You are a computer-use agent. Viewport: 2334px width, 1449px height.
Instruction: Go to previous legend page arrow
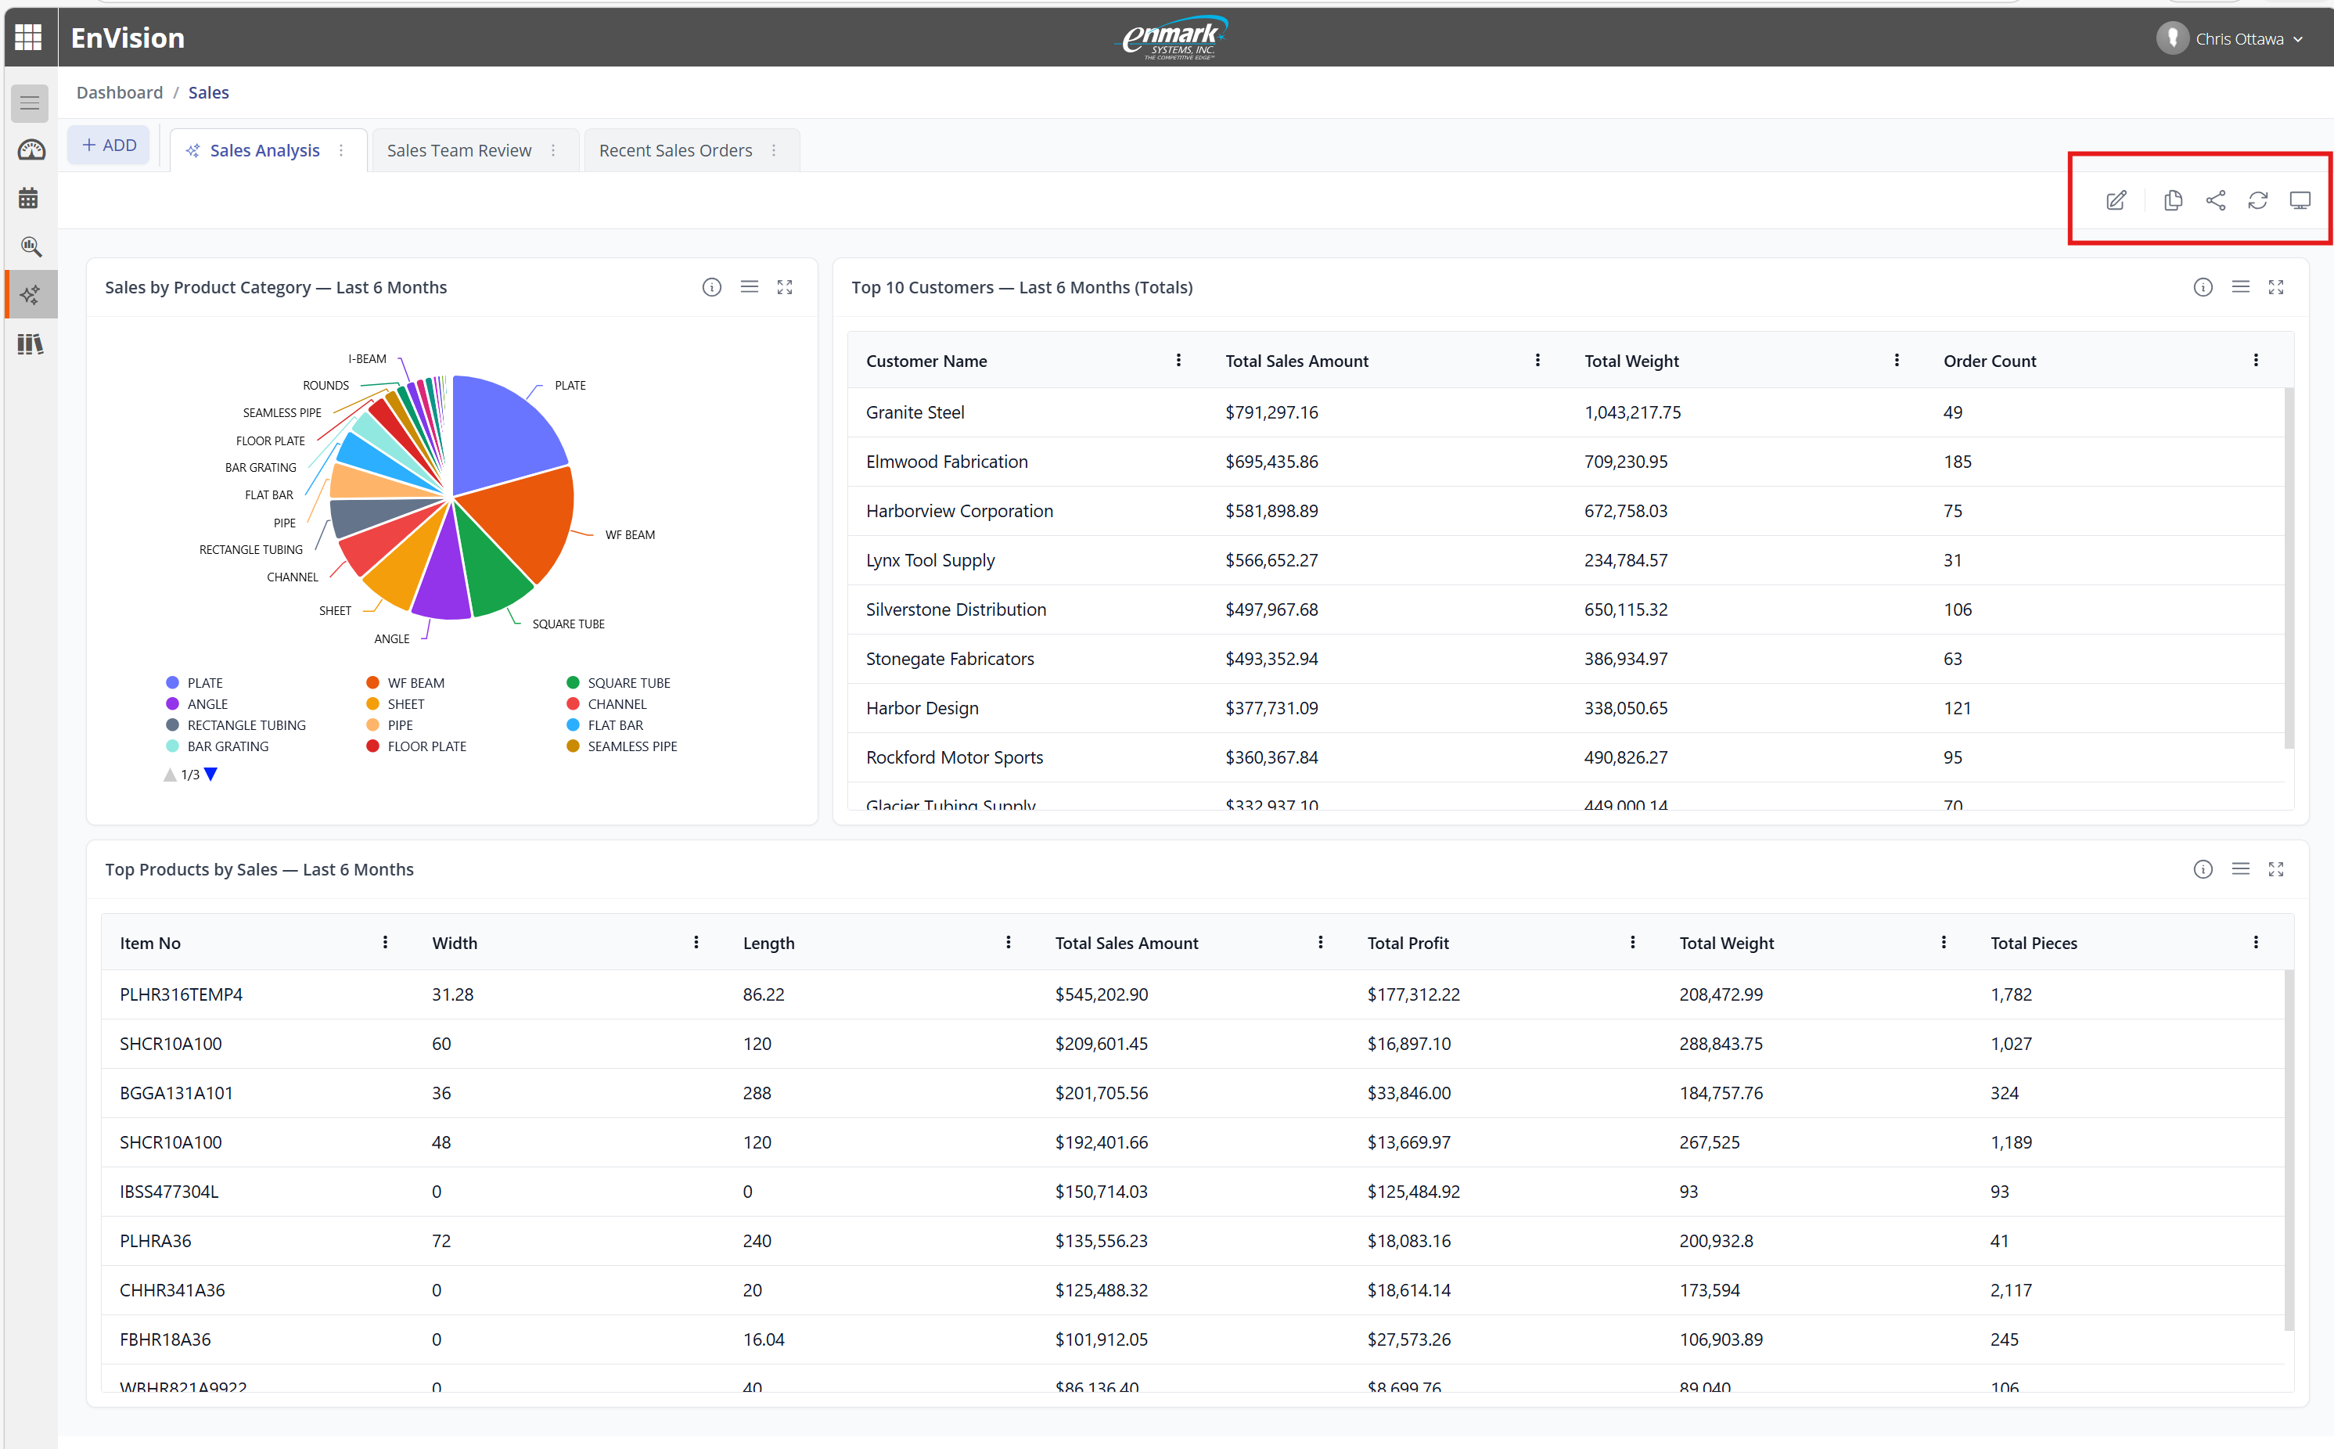[x=170, y=775]
